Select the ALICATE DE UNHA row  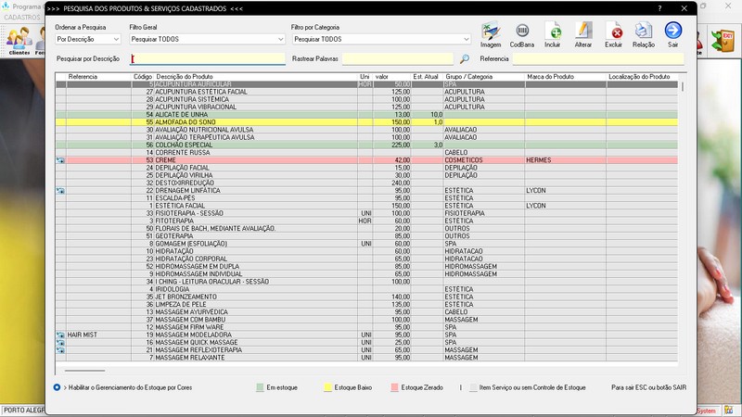366,114
